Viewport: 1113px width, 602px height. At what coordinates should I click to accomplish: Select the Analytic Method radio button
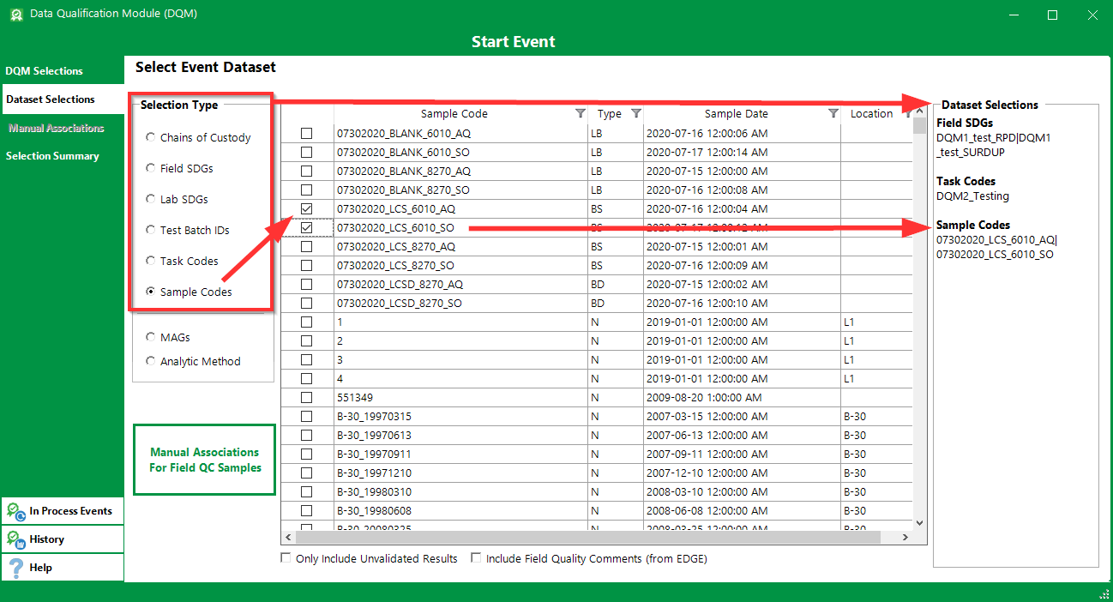[x=150, y=361]
